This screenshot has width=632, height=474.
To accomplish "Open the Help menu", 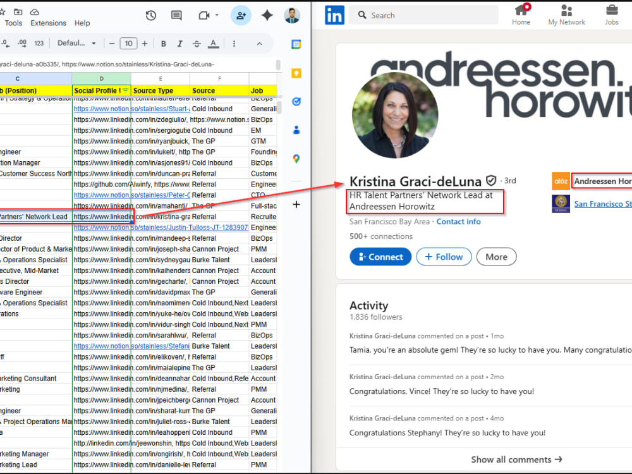I will [x=82, y=23].
